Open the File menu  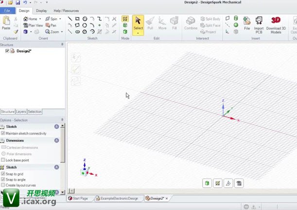(8, 11)
